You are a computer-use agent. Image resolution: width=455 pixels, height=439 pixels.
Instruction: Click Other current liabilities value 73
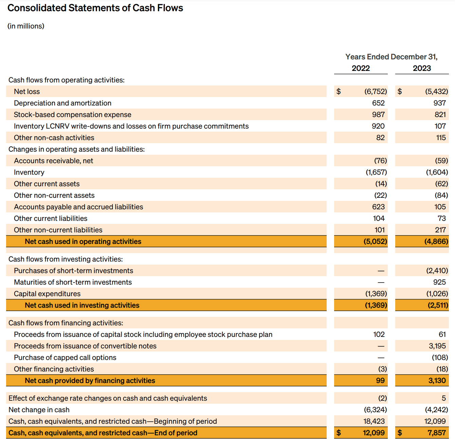442,218
